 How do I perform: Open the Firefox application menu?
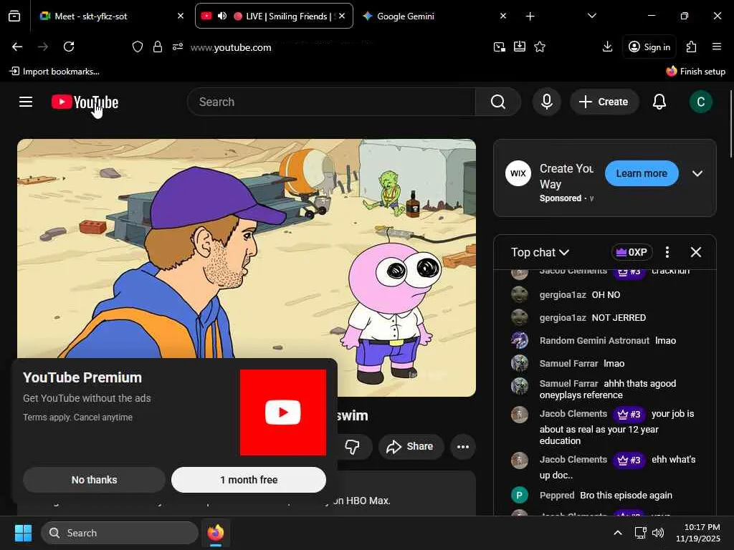coord(717,47)
